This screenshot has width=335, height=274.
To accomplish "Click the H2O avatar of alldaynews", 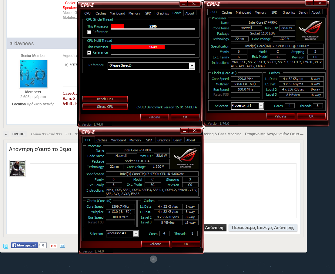I will pyautogui.click(x=33, y=74).
